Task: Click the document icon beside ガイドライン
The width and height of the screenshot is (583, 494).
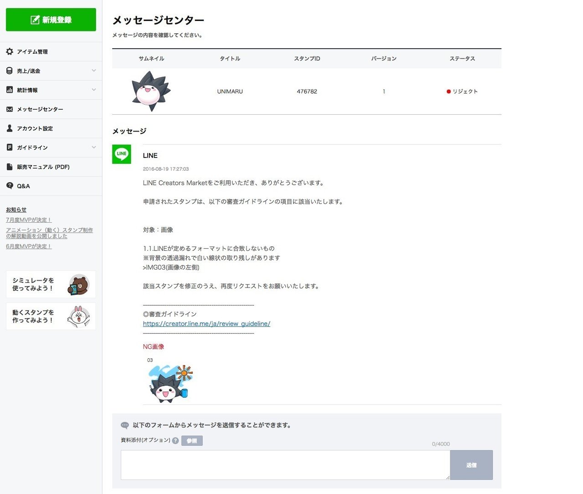Action: (x=9, y=147)
